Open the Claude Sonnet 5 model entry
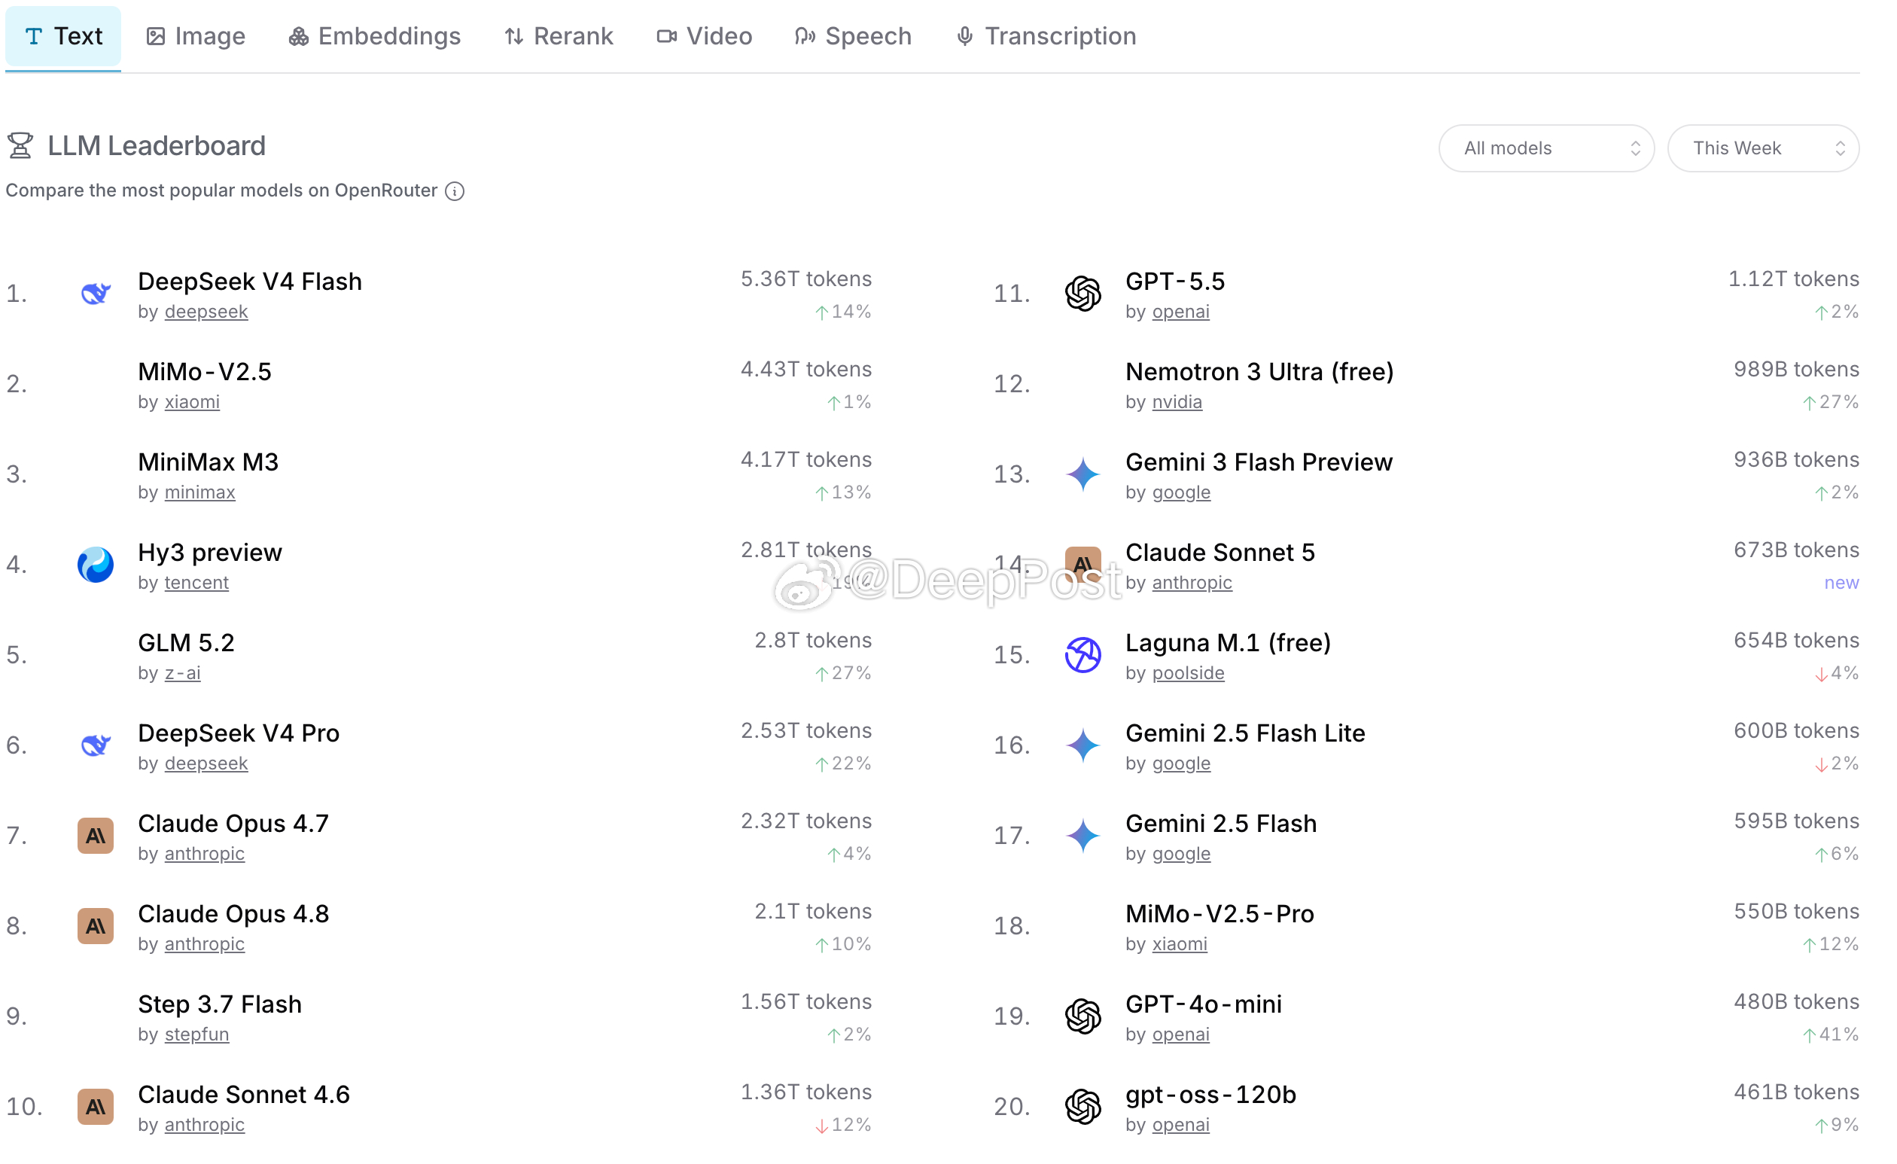Viewport: 1897px width, 1164px height. click(x=1219, y=553)
